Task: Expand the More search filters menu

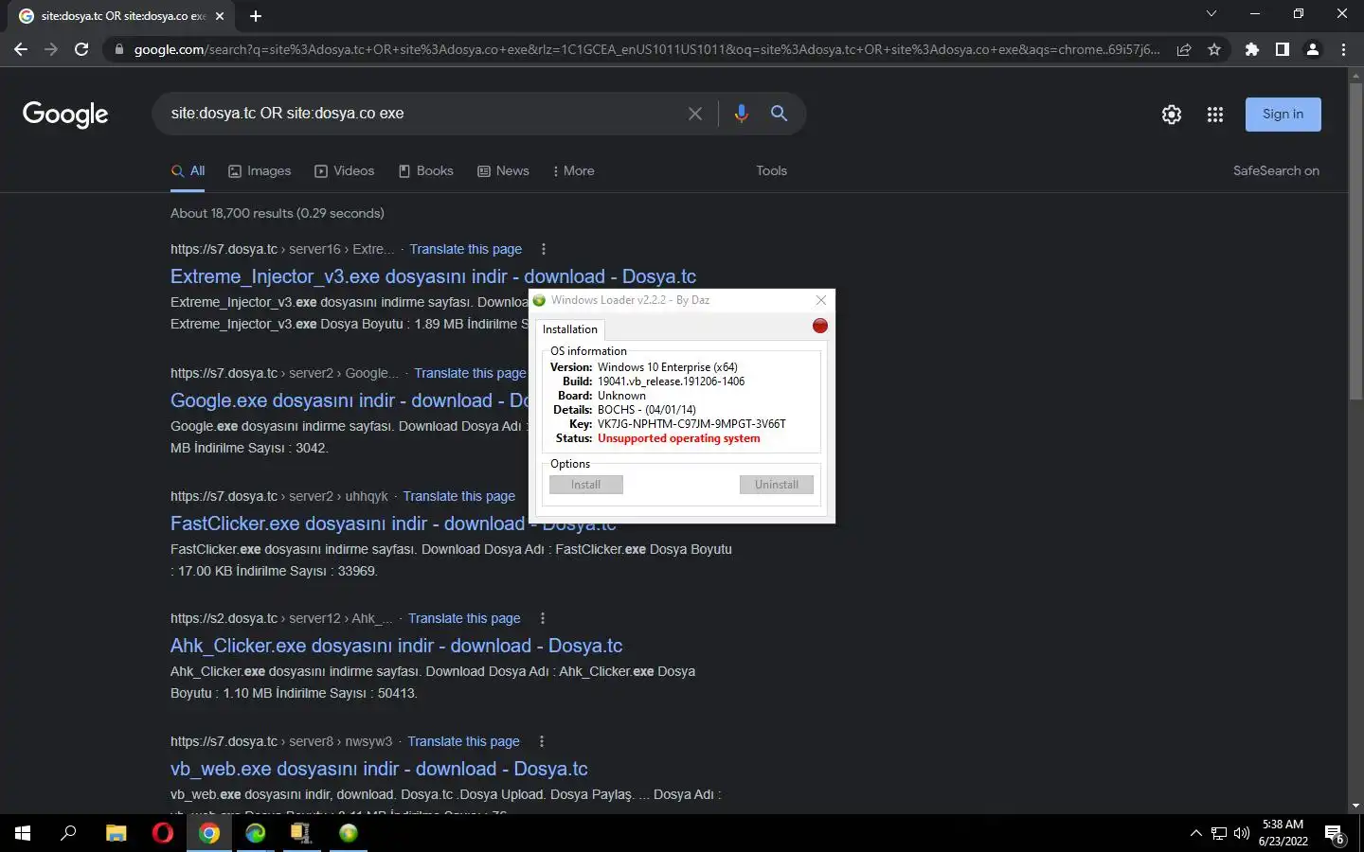Action: click(x=573, y=171)
